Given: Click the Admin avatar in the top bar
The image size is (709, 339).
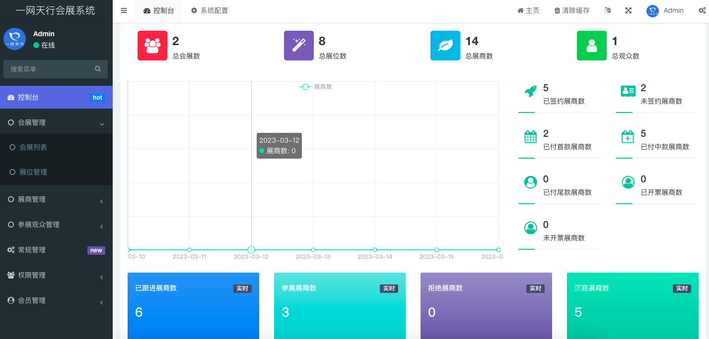Looking at the screenshot, I should [x=651, y=10].
